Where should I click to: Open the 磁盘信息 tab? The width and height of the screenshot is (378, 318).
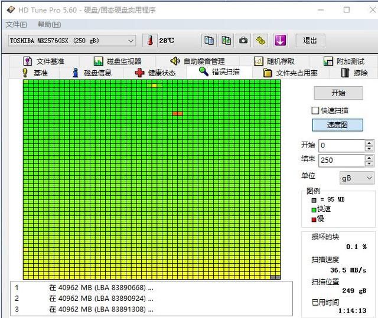(92, 73)
